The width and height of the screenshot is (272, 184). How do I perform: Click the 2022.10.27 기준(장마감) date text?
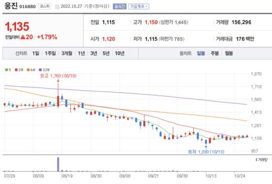[85, 7]
